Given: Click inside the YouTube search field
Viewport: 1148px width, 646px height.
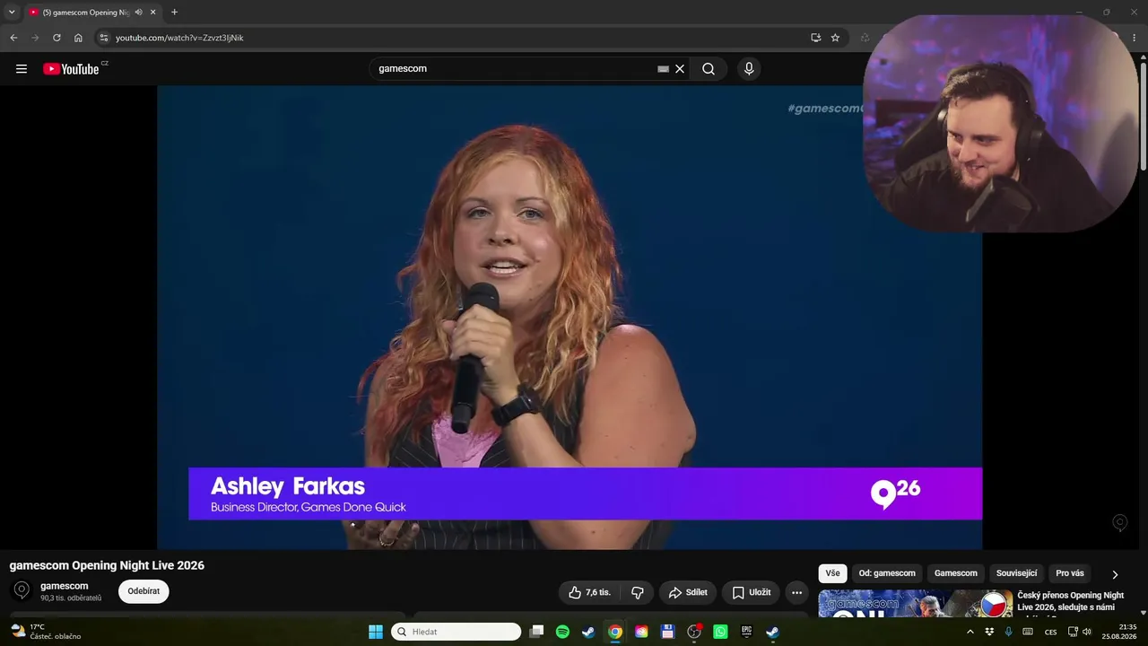Looking at the screenshot, I should click(x=516, y=69).
